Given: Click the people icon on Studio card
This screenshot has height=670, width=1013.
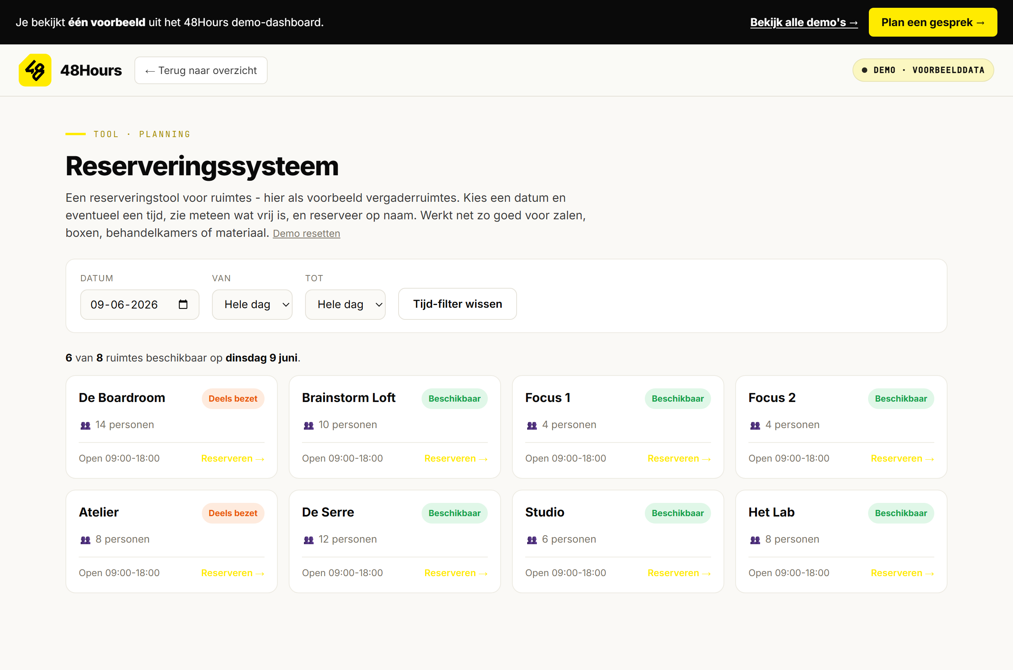Looking at the screenshot, I should [x=532, y=540].
